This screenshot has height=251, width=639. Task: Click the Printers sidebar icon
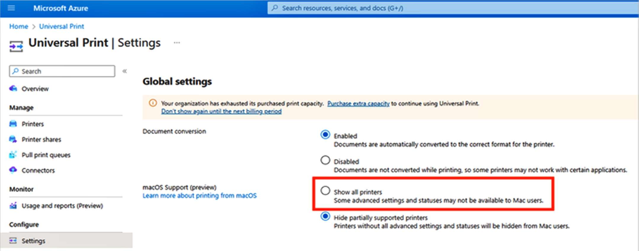(13, 124)
